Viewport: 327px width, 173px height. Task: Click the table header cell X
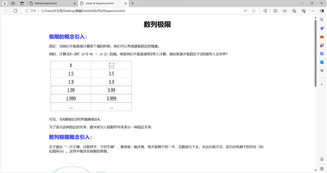pos(71,66)
